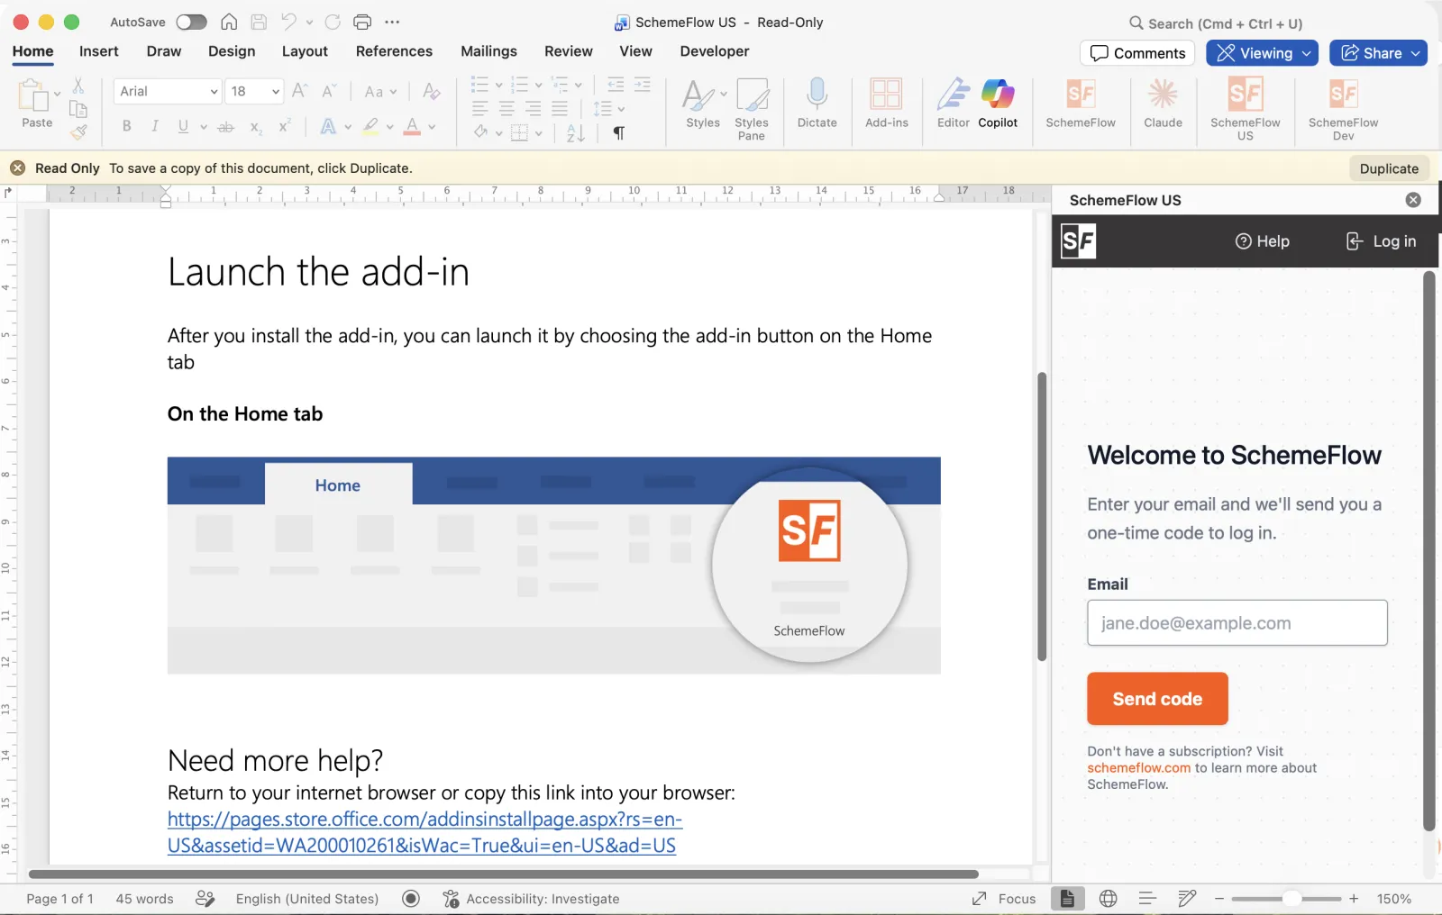The width and height of the screenshot is (1442, 915).
Task: Toggle Italic formatting
Action: (x=155, y=127)
